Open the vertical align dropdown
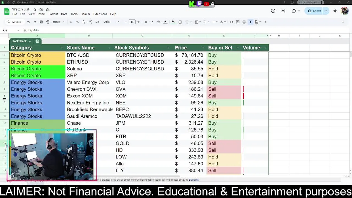This screenshot has height=198, width=352. (x=206, y=22)
